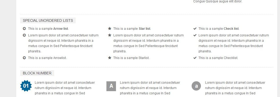Click the arrow icon next to 'sample Arrowlist.'
The image size is (280, 97).
point(24,58)
